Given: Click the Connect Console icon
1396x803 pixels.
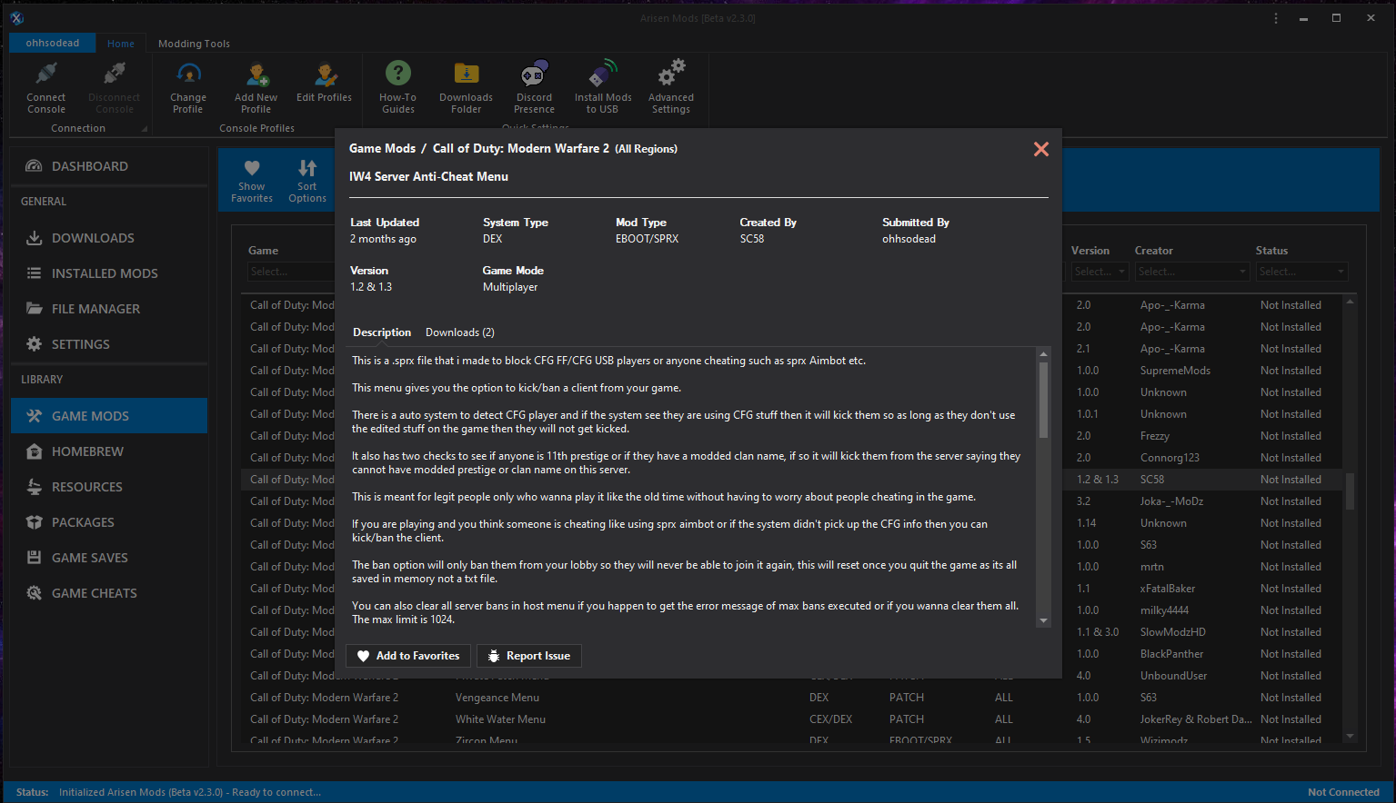Looking at the screenshot, I should [x=46, y=73].
